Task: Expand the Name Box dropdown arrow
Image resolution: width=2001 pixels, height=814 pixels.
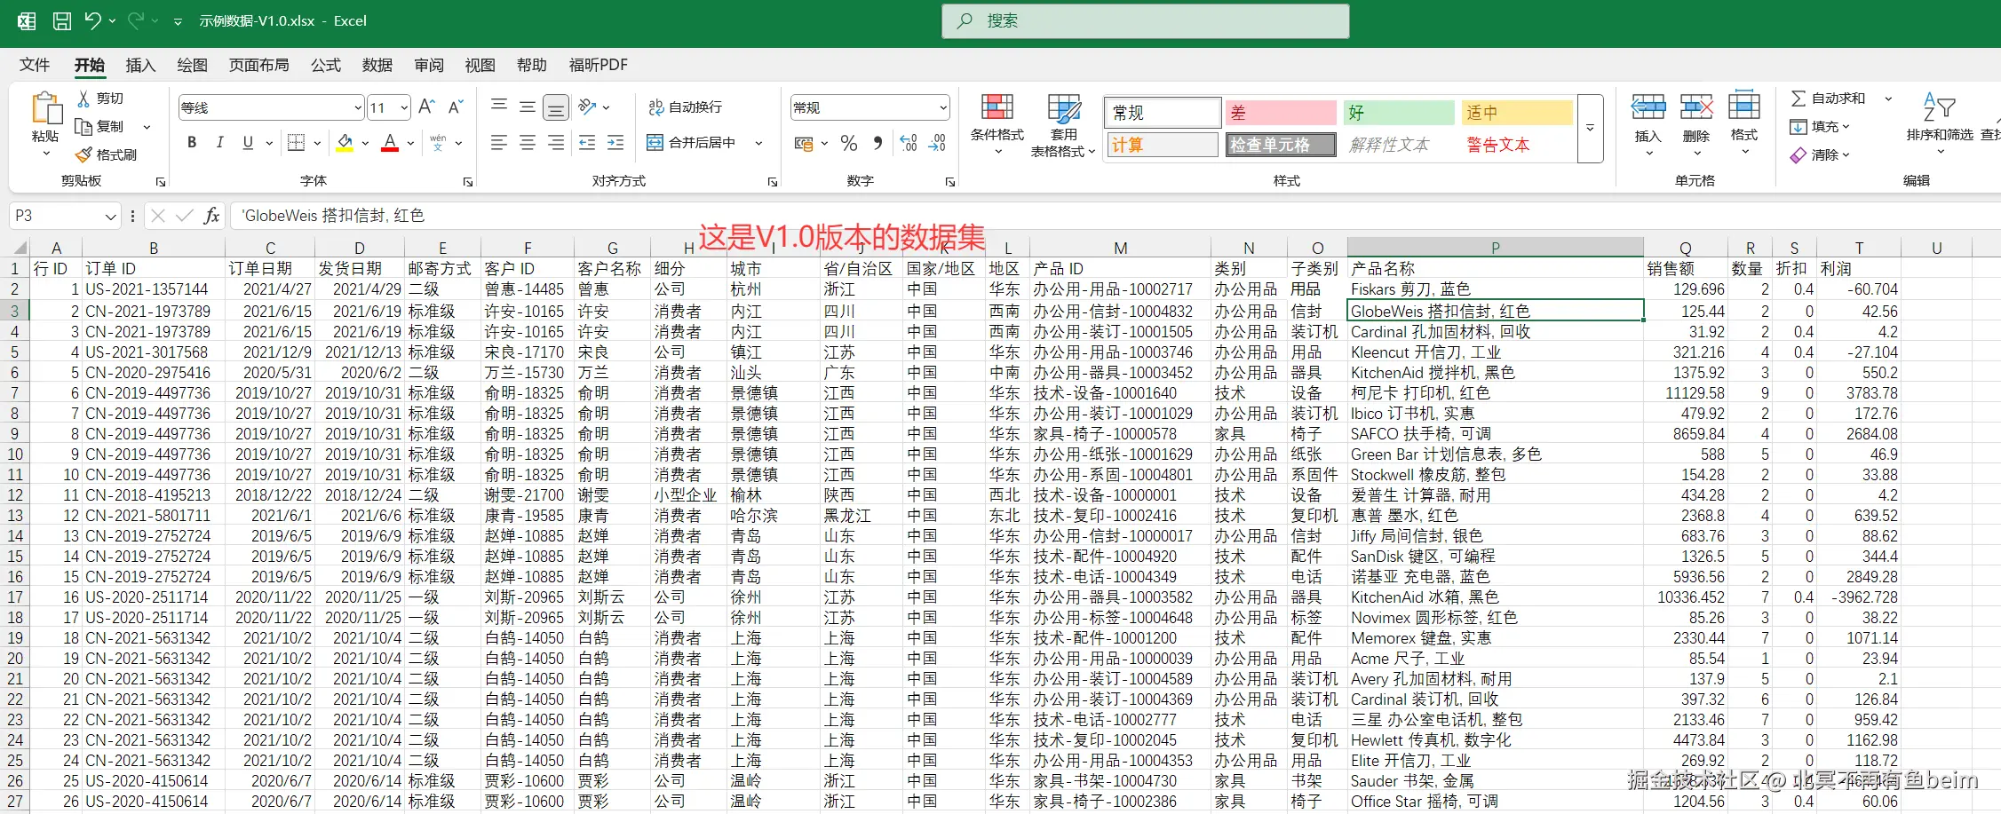Action: pos(110,217)
